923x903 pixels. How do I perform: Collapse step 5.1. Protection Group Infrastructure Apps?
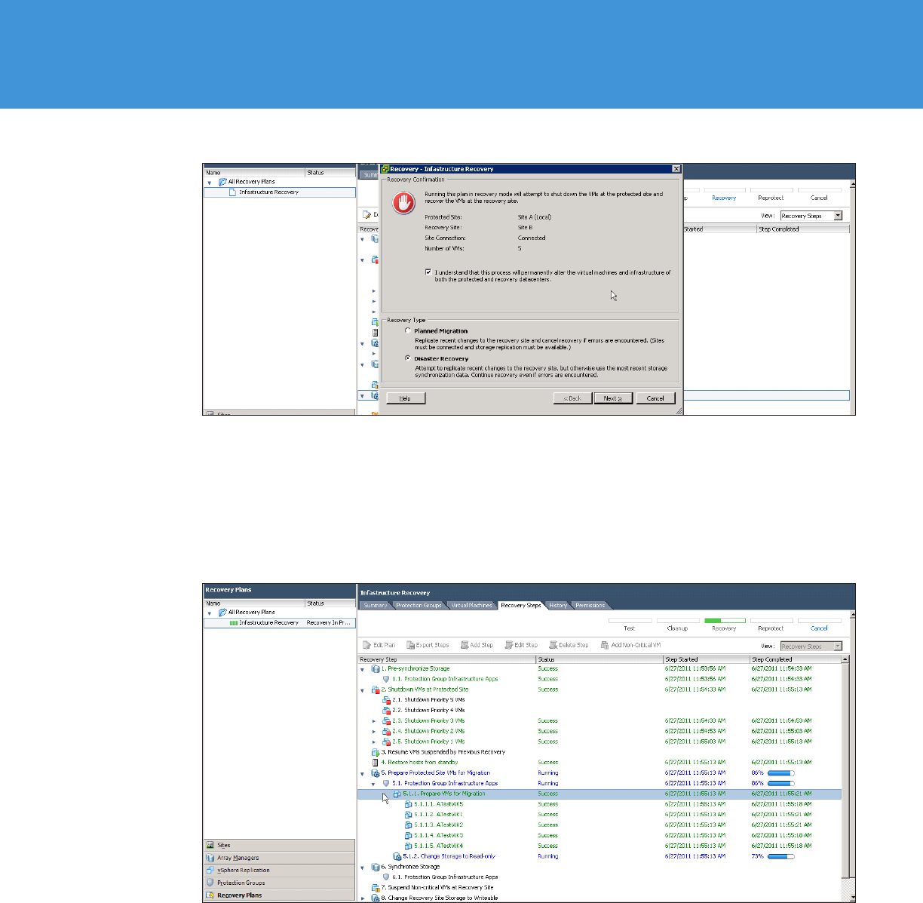click(x=373, y=784)
